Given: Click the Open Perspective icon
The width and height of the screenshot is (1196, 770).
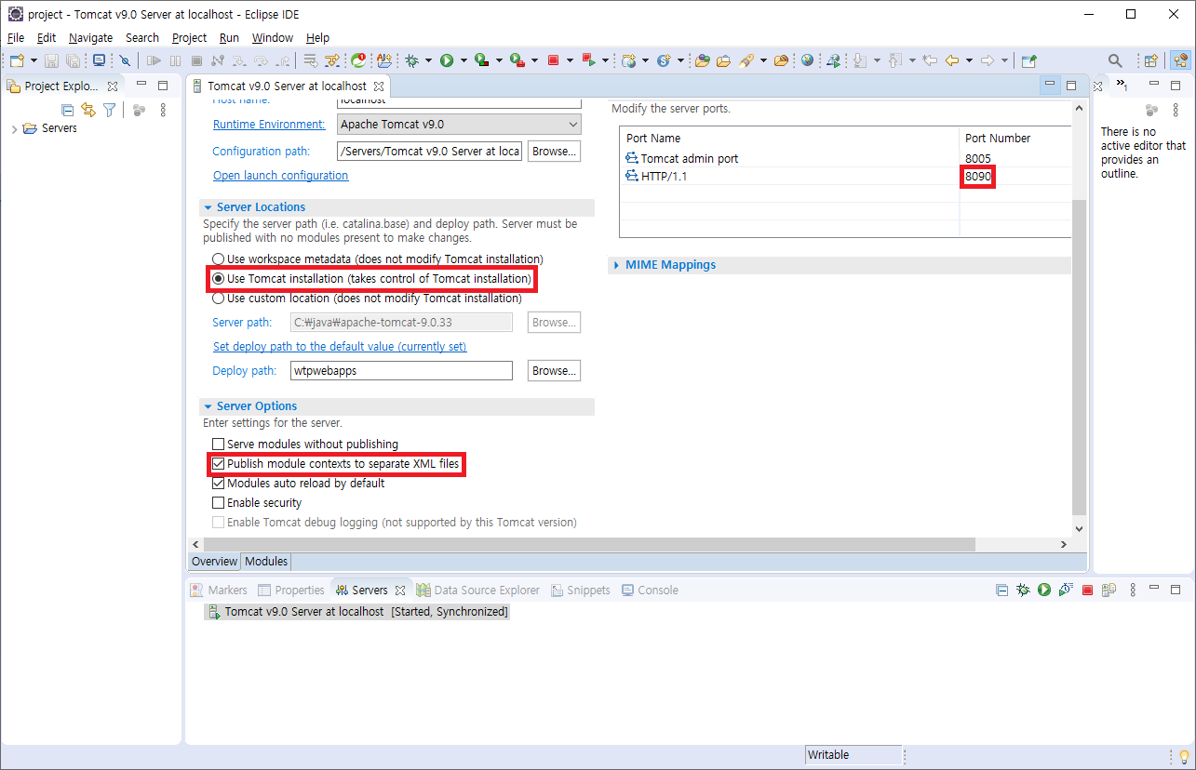Looking at the screenshot, I should (x=1151, y=60).
